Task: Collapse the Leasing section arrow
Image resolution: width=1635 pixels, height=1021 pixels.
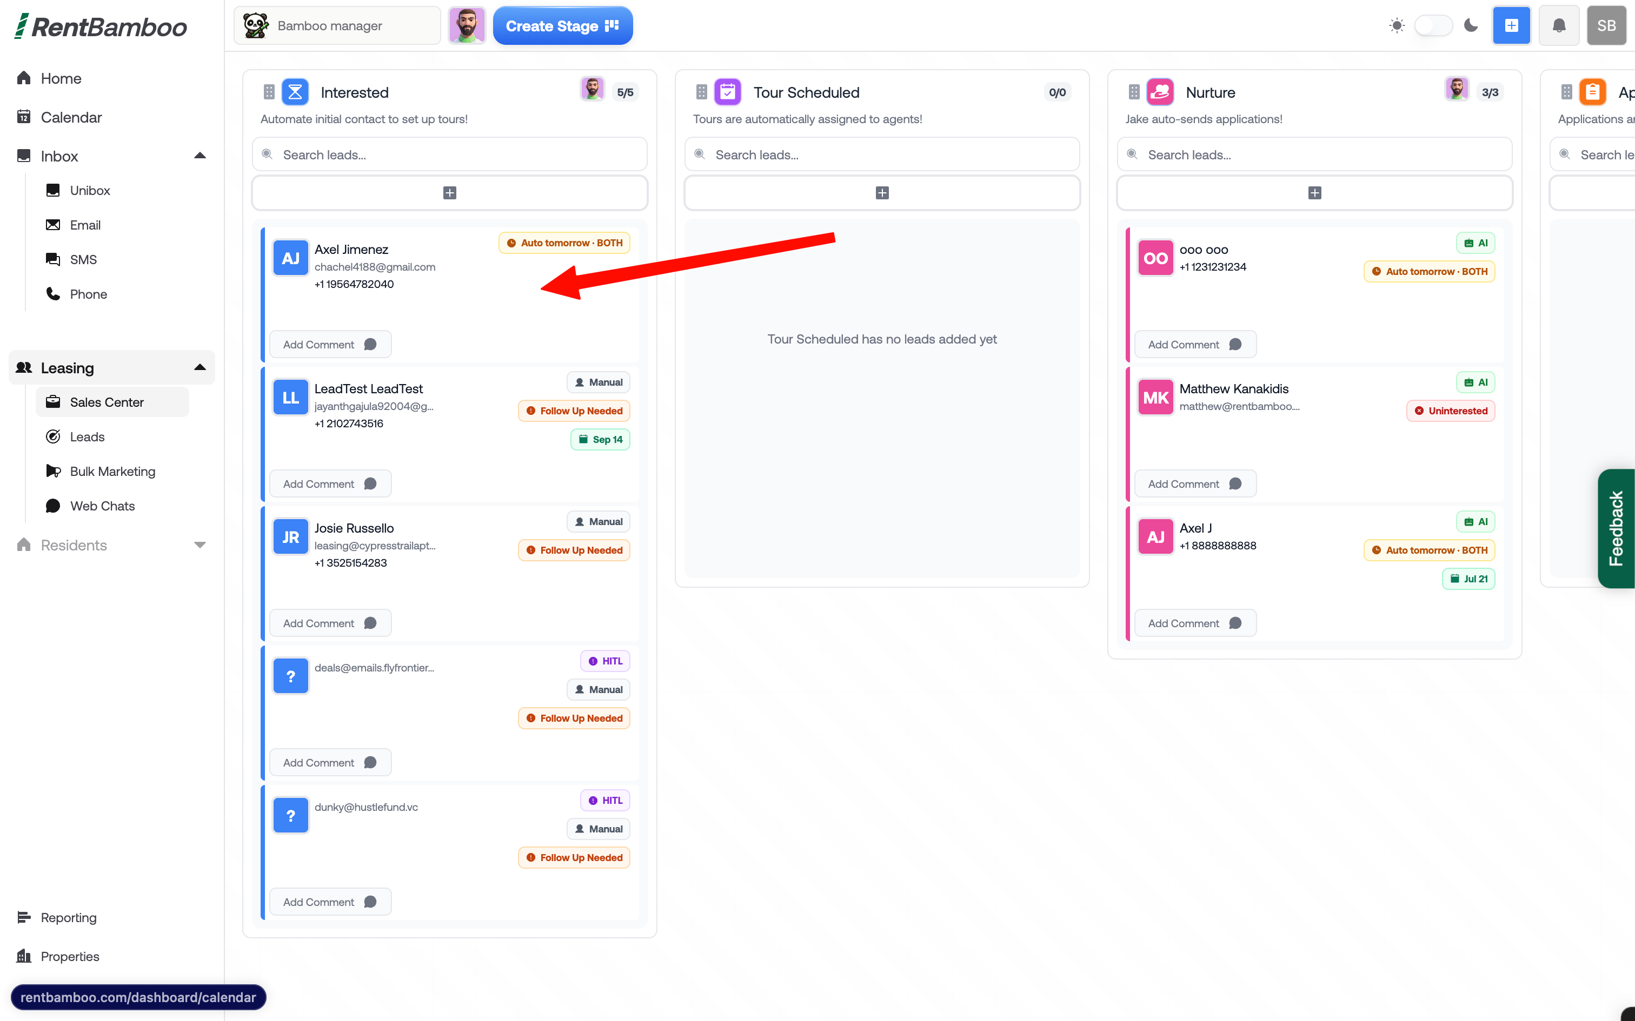Action: [x=200, y=368]
